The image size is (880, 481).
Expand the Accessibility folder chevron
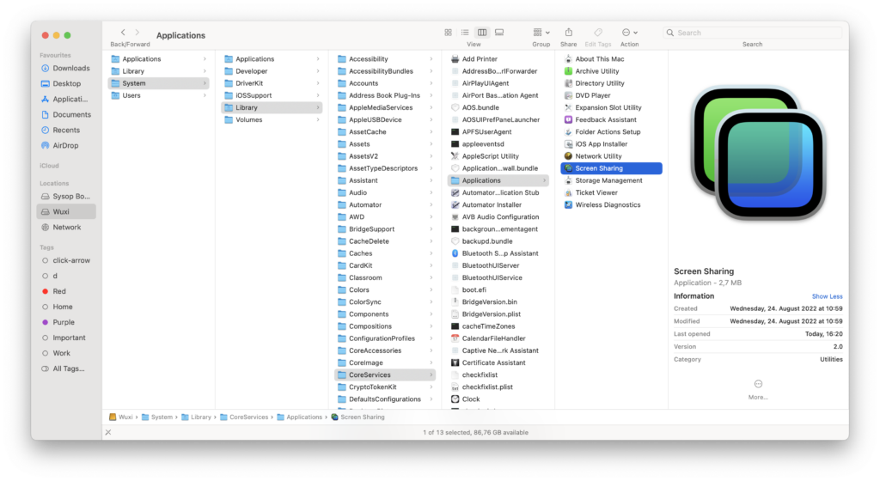pos(431,59)
